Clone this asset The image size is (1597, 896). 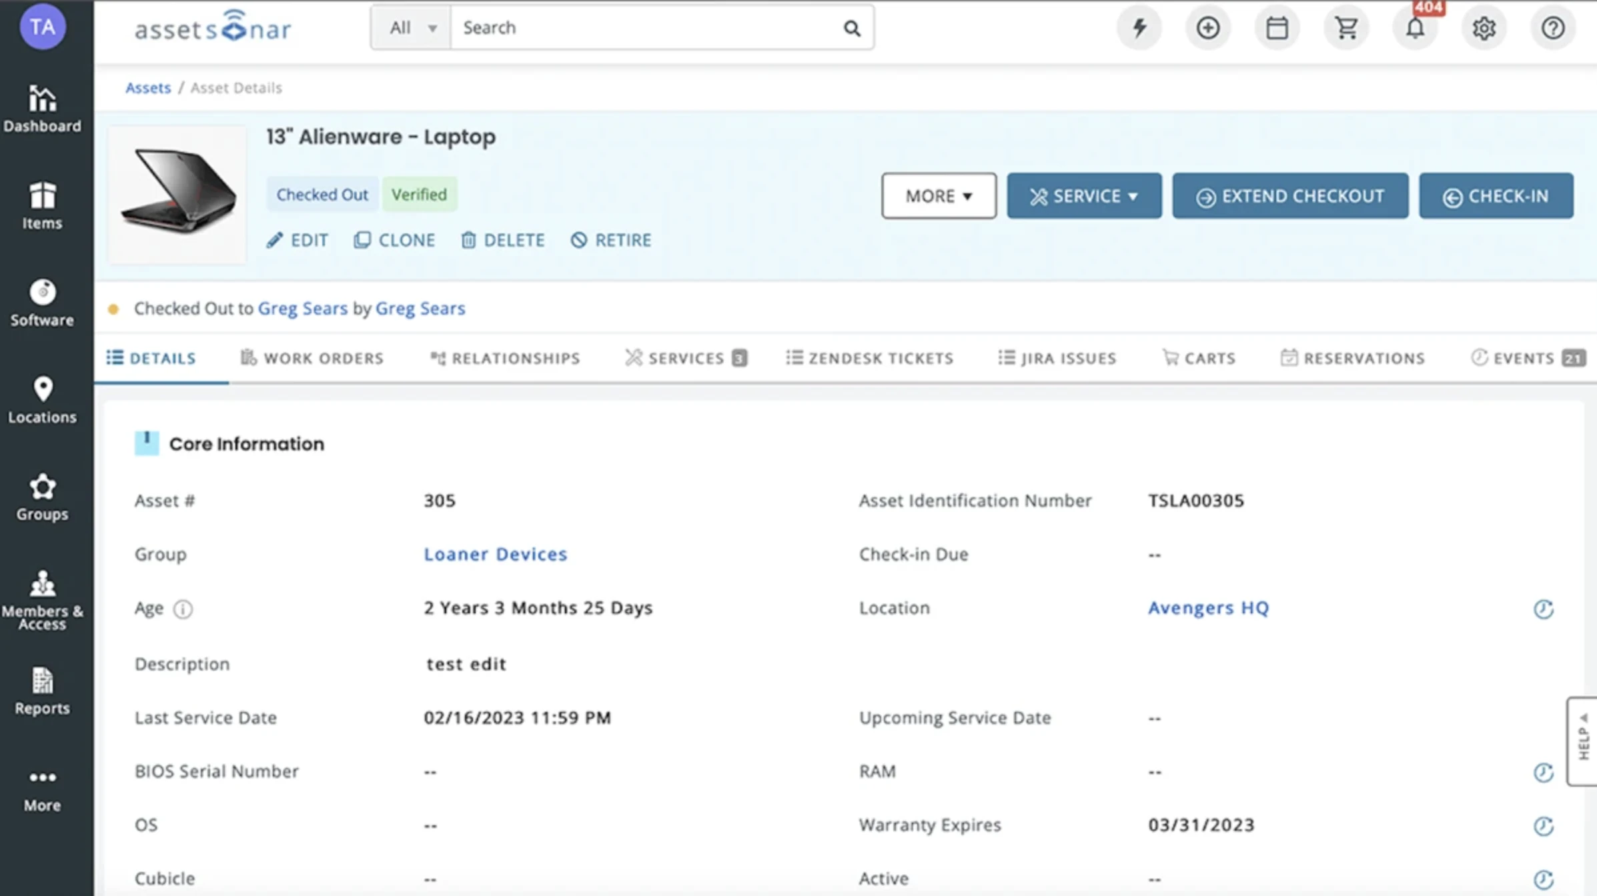(x=394, y=240)
